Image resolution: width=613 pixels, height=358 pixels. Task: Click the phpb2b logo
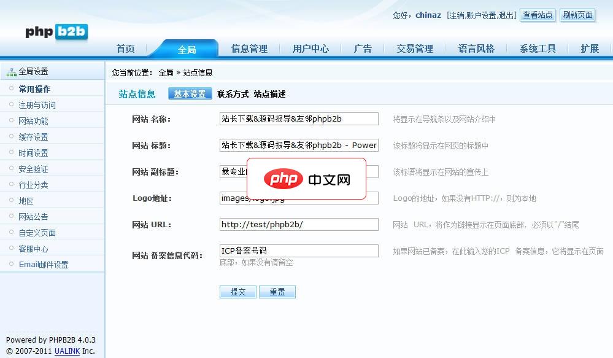(x=54, y=33)
